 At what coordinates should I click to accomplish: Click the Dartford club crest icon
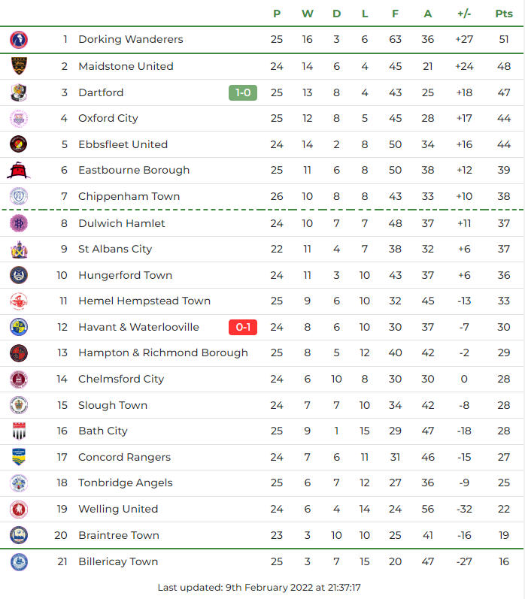(19, 92)
